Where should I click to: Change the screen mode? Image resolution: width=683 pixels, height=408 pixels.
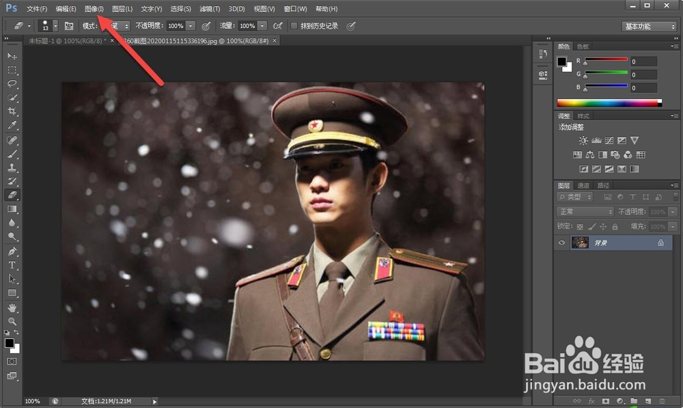point(12,376)
